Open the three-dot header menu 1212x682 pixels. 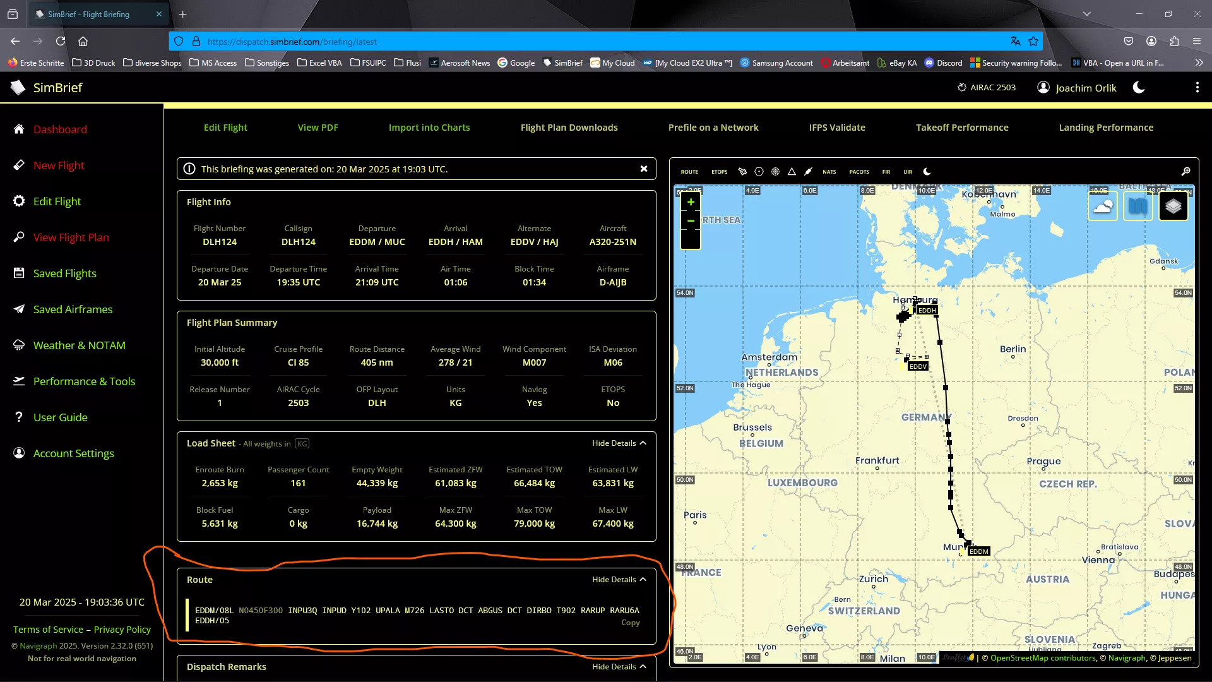pos(1197,88)
